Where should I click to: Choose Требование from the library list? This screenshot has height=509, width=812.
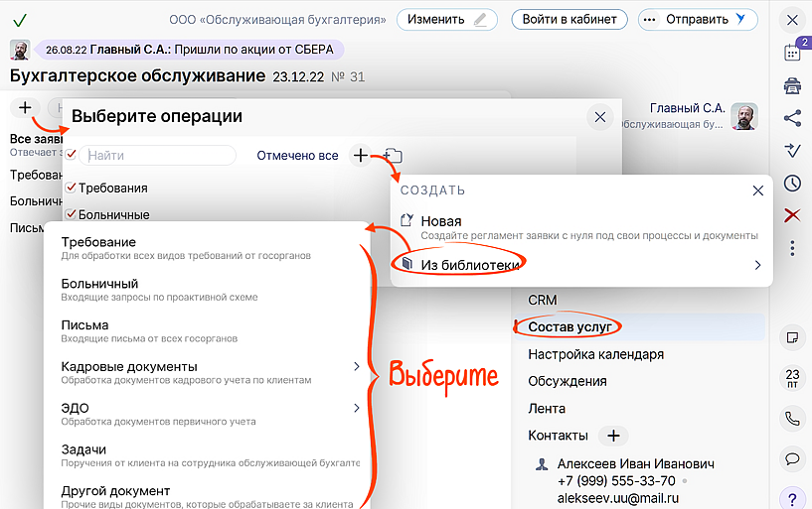(99, 242)
